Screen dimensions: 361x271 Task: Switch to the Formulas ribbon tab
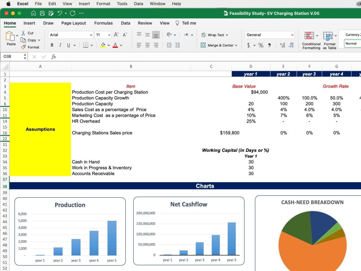pyautogui.click(x=103, y=23)
